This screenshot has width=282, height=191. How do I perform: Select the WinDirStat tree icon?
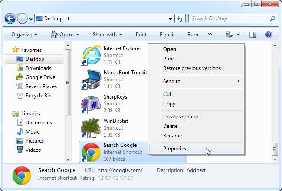click(91, 128)
